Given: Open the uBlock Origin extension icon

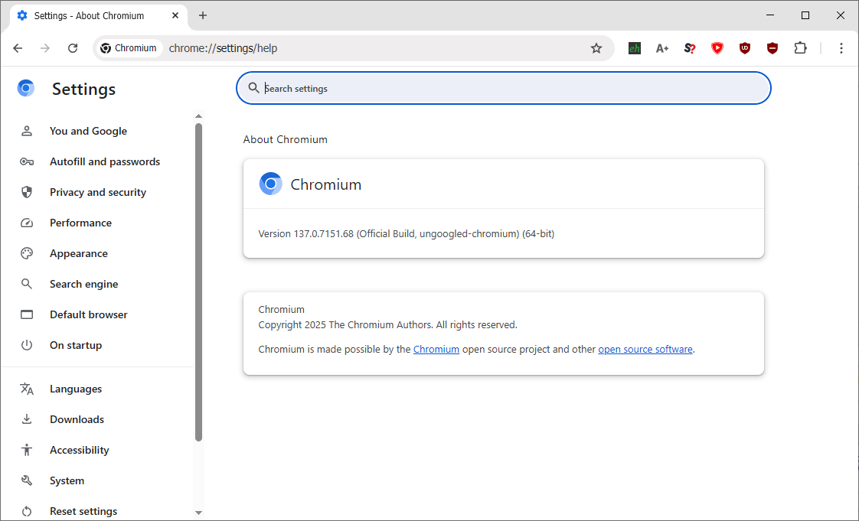Looking at the screenshot, I should (x=744, y=48).
